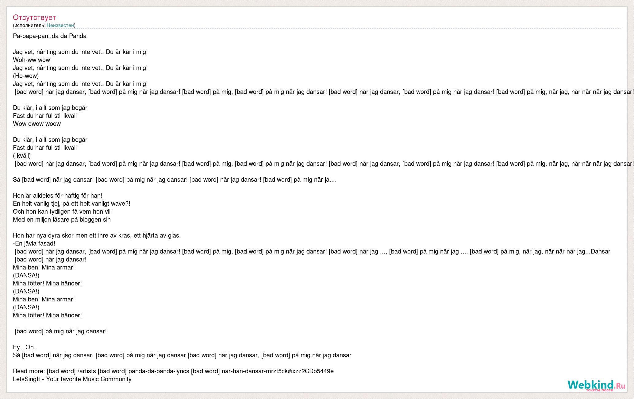Click the '(Ho-wow)' lyric line
The image size is (634, 399).
click(x=26, y=76)
